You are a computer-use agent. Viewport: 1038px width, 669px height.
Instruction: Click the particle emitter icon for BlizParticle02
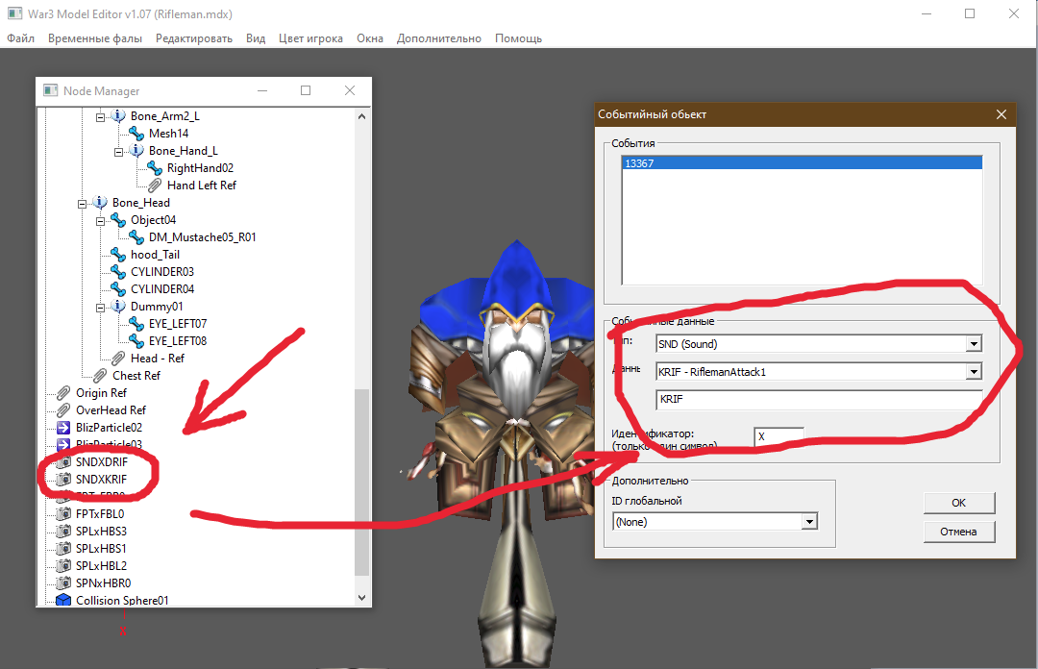(x=63, y=427)
